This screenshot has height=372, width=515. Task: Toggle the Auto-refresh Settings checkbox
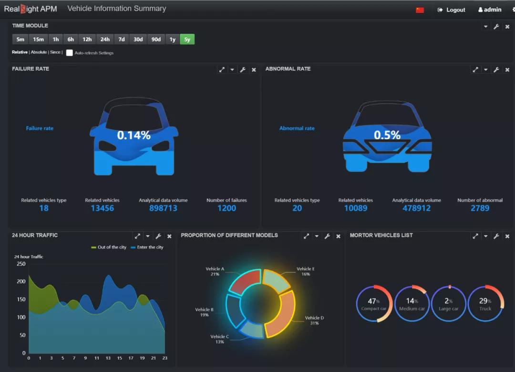(x=69, y=52)
